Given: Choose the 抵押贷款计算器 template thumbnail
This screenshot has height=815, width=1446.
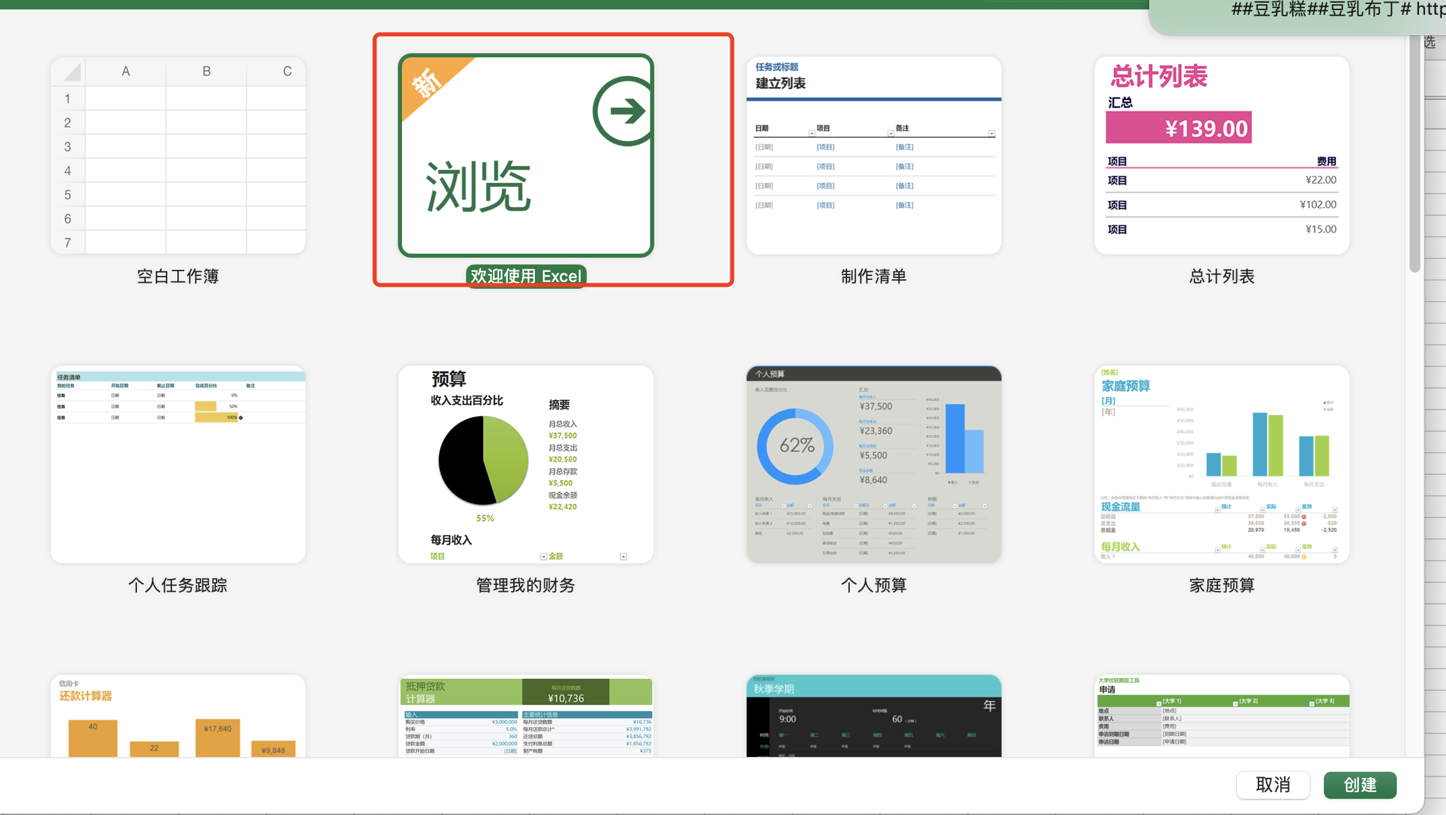Looking at the screenshot, I should (526, 716).
